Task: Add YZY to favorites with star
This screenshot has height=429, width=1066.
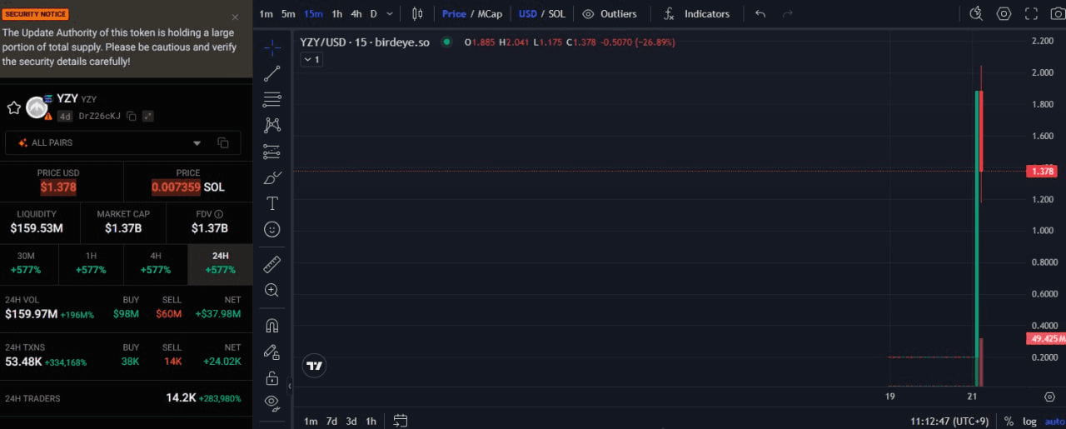Action: (13, 107)
